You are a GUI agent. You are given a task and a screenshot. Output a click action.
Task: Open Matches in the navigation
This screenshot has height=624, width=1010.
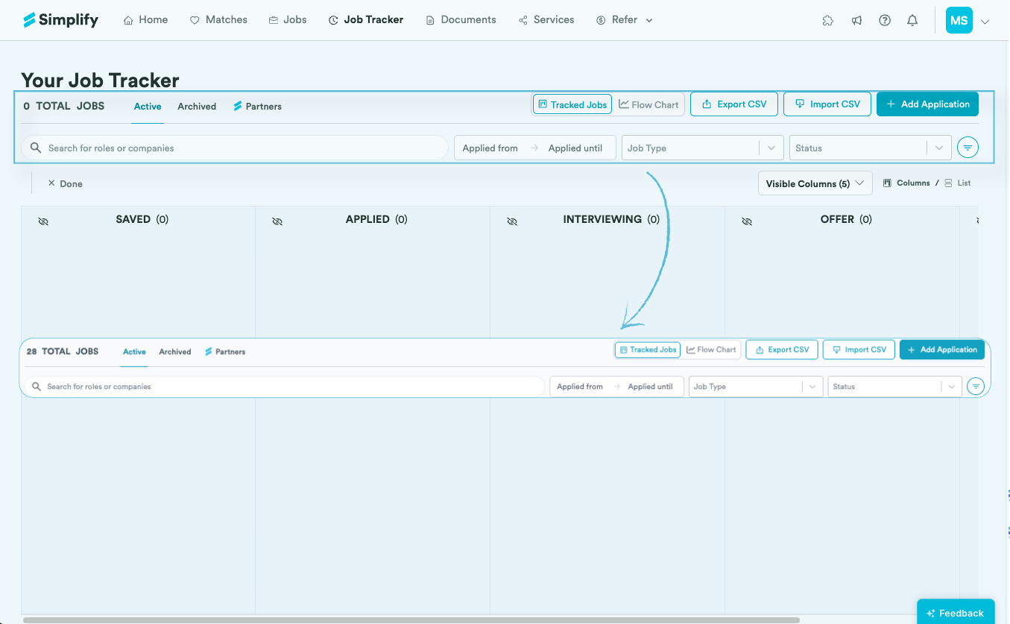pos(218,20)
